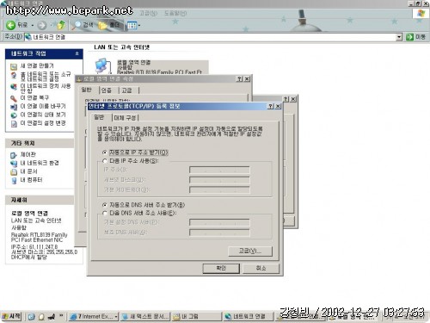Image resolution: width=430 pixels, height=323 pixels.
Task: Click the 고급(V)... button
Action: (250, 251)
